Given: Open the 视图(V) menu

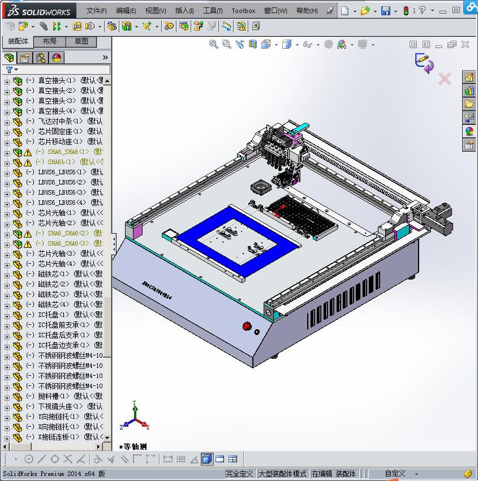Looking at the screenshot, I should point(156,11).
